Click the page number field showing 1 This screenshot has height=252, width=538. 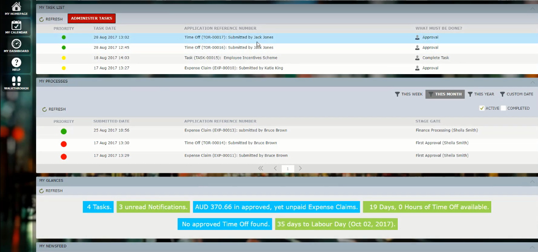(288, 169)
